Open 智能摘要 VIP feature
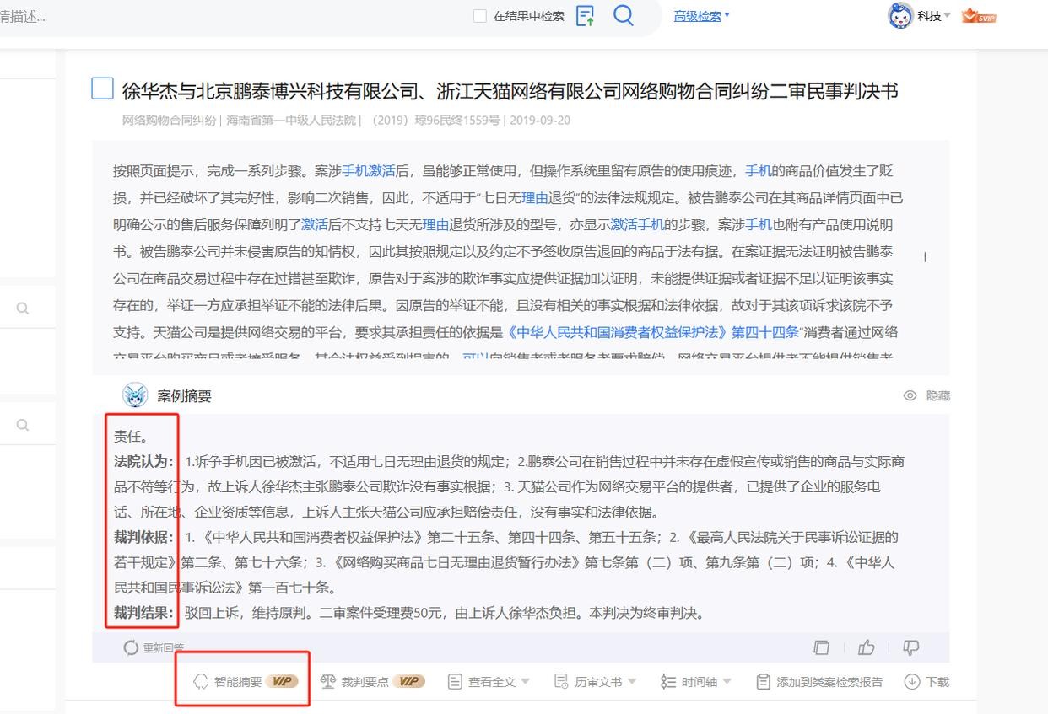Image resolution: width=1048 pixels, height=714 pixels. point(246,682)
